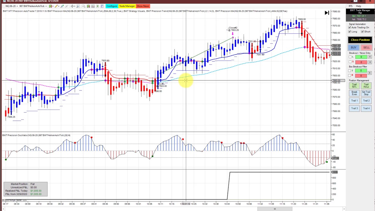Click the greyed-out toolbar icon next to the green one
The height and width of the screenshot is (211, 375).
(x=67, y=6)
